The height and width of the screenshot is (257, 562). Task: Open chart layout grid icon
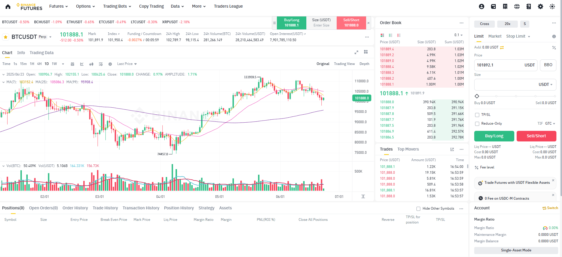pos(366,52)
